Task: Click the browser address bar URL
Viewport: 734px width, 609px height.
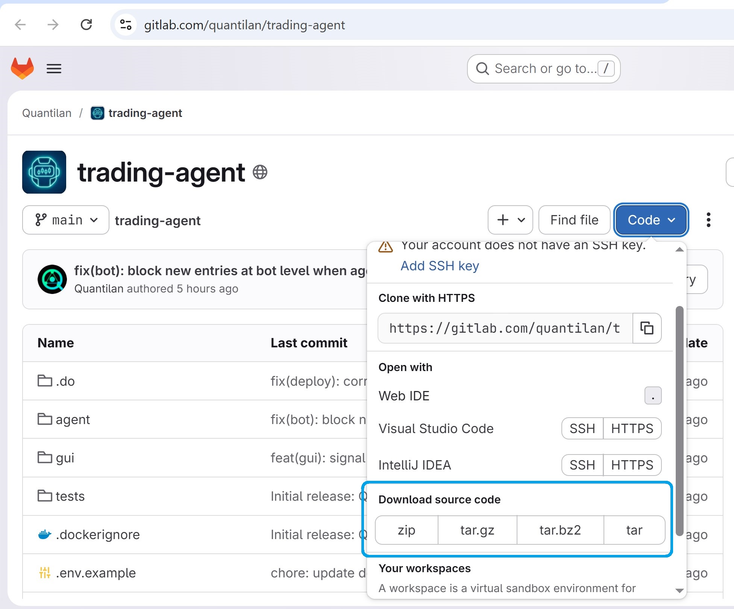Action: 244,25
